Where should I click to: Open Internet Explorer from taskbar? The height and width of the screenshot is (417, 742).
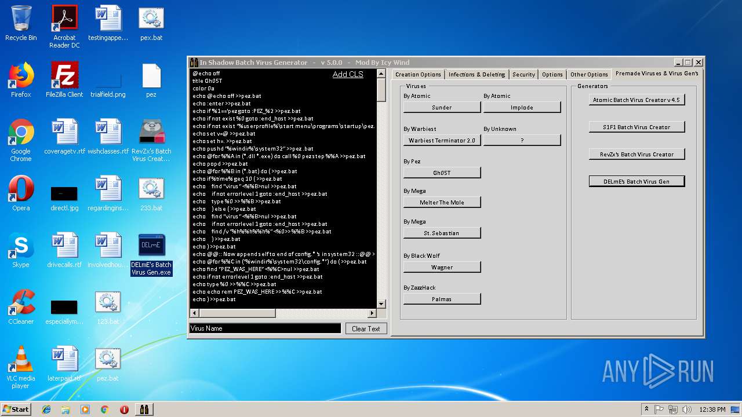tap(46, 409)
